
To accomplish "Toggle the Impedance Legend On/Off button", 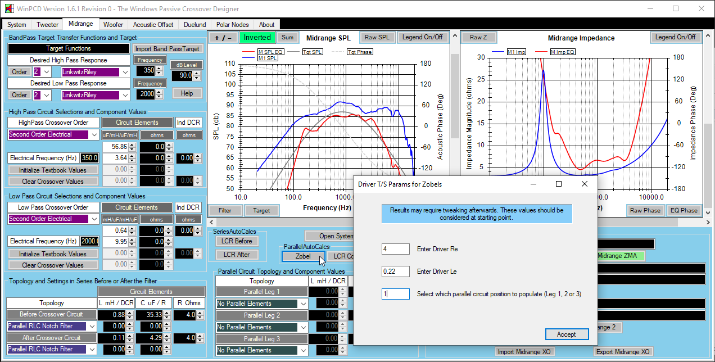I will 675,38.
